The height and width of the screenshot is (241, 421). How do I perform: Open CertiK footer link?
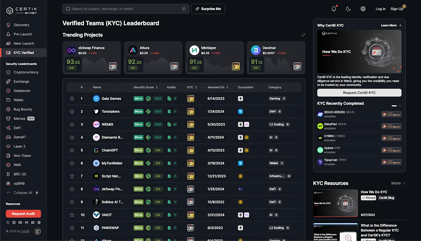click(x=25, y=231)
